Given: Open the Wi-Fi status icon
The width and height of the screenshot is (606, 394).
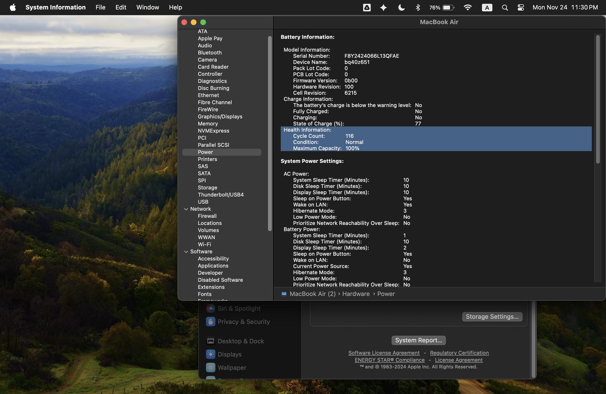Looking at the screenshot, I should 467,7.
